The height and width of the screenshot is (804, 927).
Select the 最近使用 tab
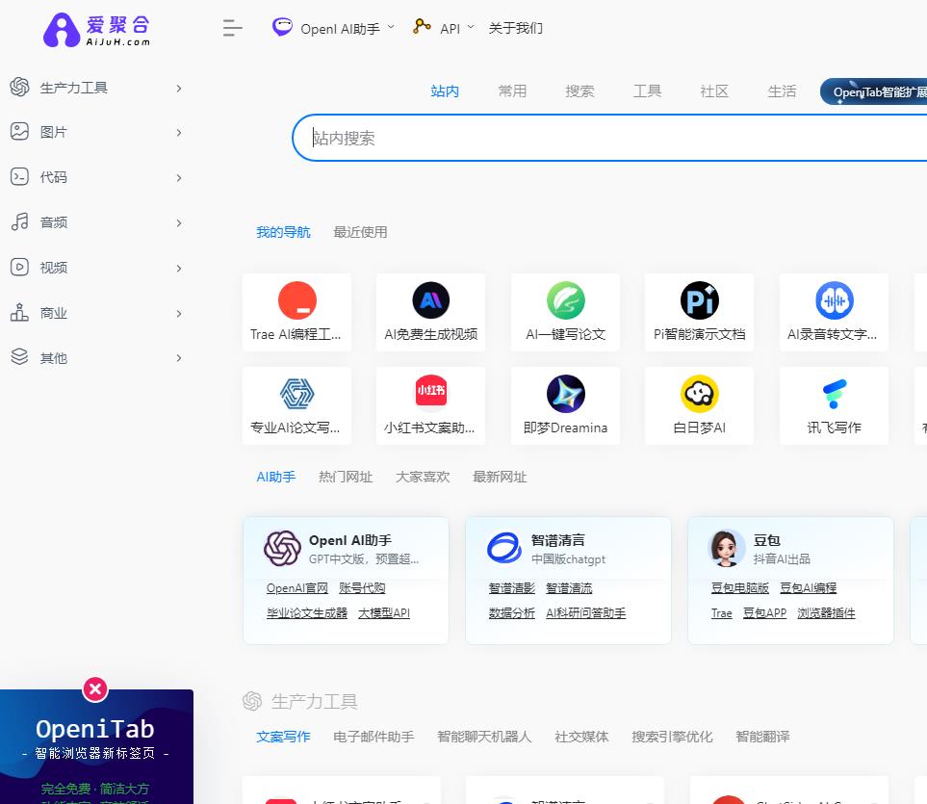[360, 232]
